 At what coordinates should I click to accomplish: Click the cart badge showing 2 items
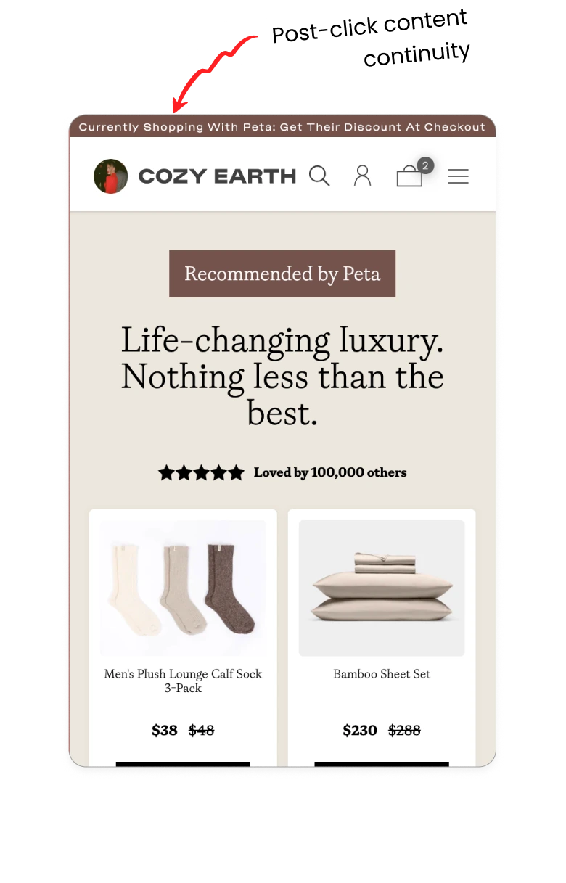[425, 165]
